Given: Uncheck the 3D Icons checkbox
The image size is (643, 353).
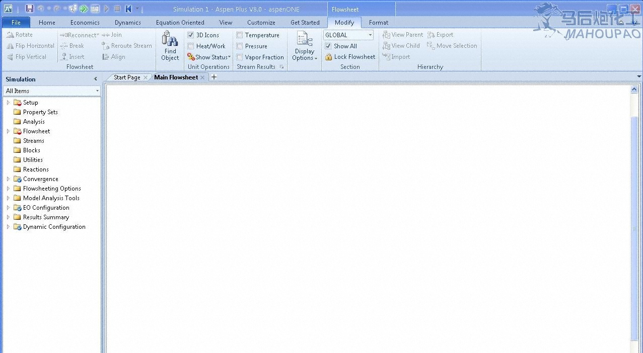Looking at the screenshot, I should [x=191, y=35].
